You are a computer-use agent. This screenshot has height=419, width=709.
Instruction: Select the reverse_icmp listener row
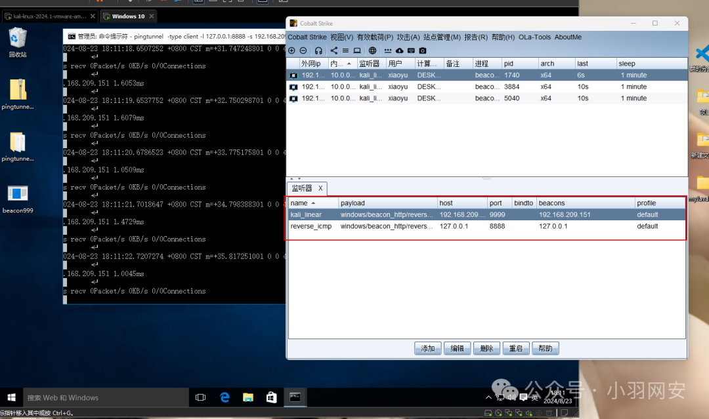pyautogui.click(x=487, y=226)
